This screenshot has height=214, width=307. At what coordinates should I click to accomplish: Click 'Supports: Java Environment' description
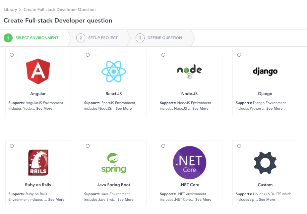click(x=107, y=194)
